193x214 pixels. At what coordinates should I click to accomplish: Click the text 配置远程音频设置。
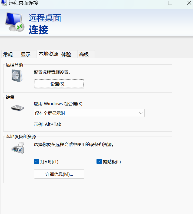coord(52,72)
